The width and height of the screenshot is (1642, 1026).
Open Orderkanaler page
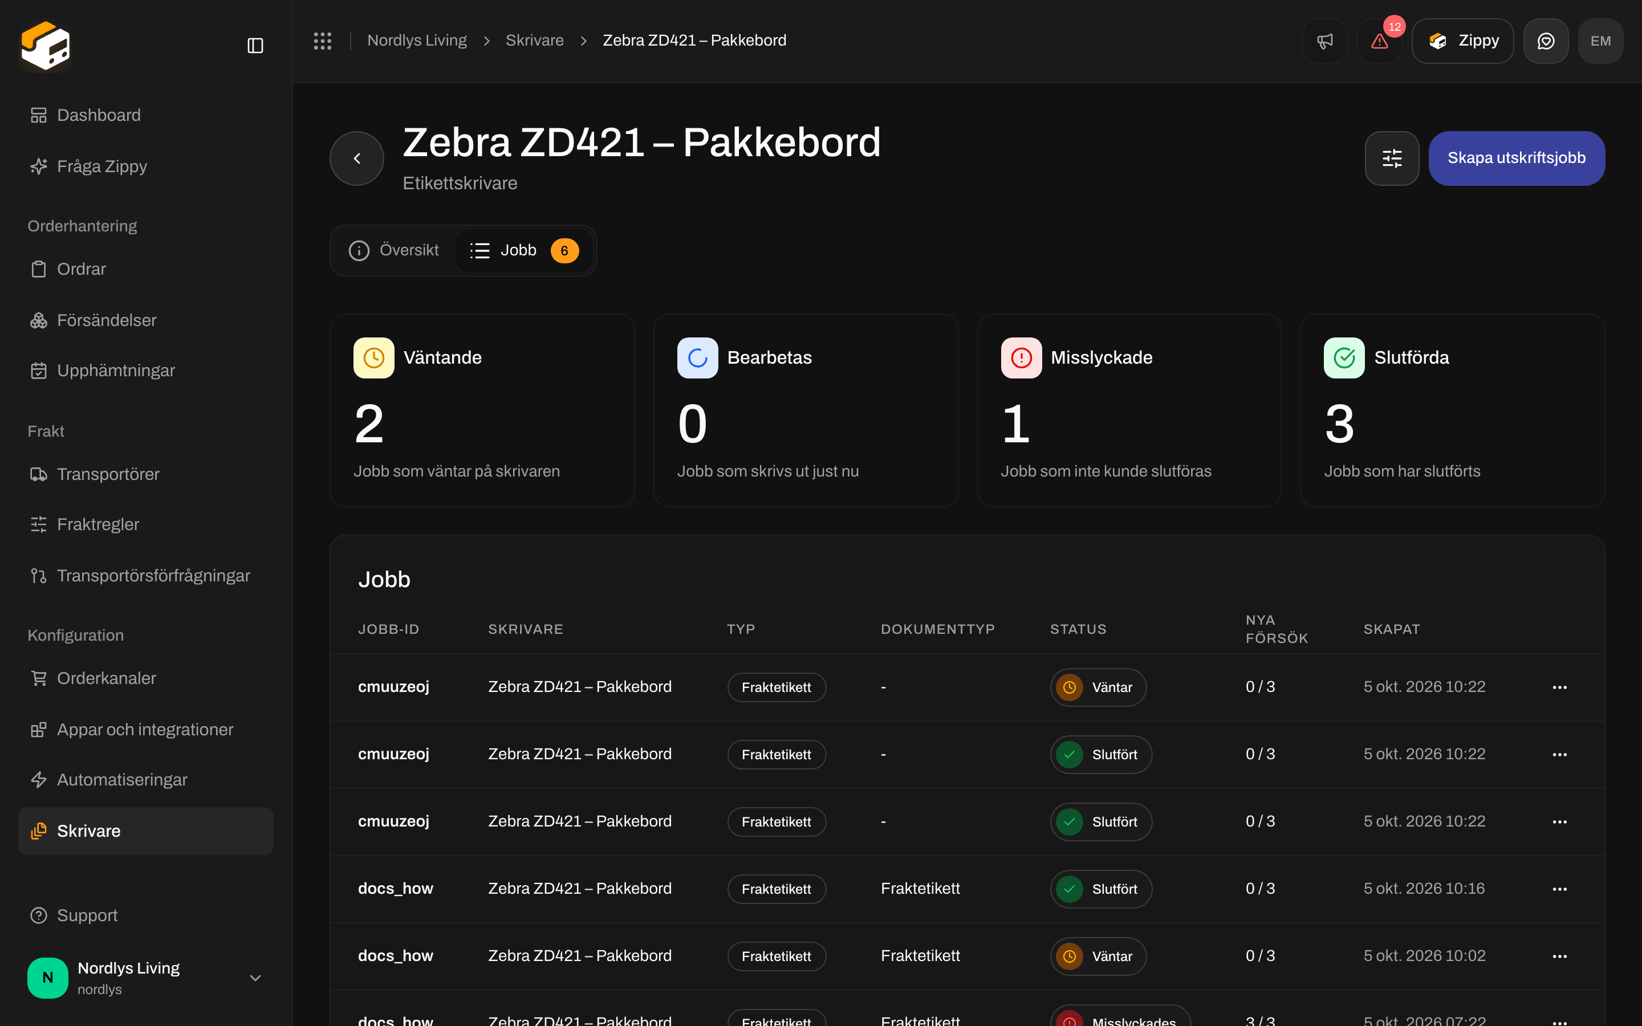(146, 678)
